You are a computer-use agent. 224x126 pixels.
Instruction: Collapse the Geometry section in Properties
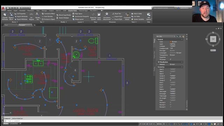182,67
